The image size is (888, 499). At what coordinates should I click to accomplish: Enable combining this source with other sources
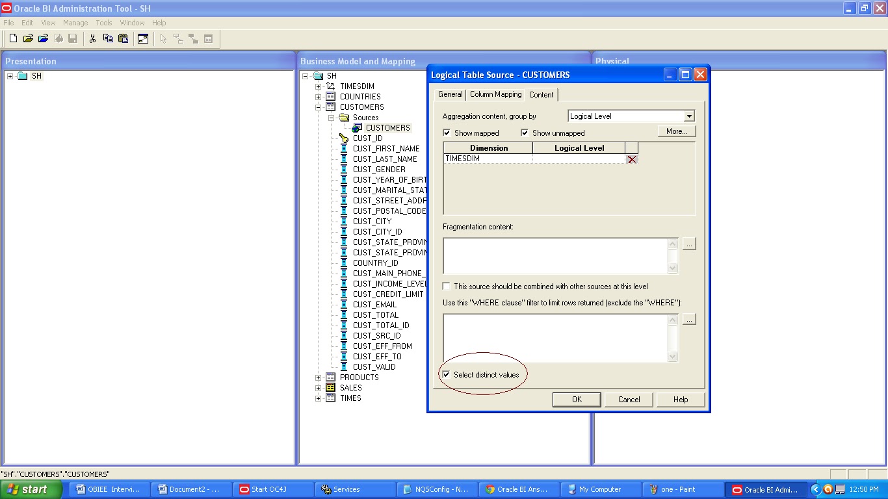point(447,287)
